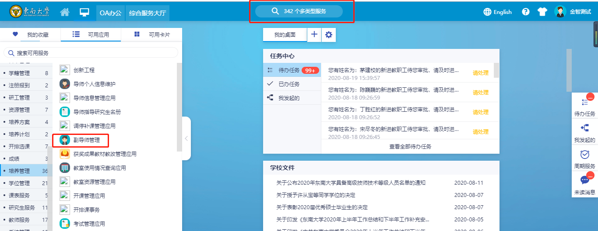
Task: Switch language to English
Action: click(497, 12)
